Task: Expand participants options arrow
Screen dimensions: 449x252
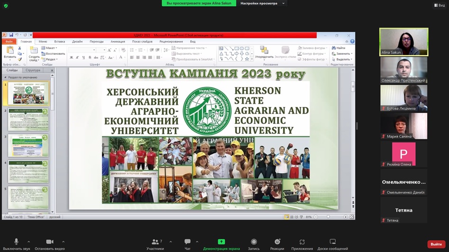Action: (x=171, y=242)
